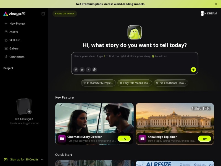Open the HiDream logo at top right

click(x=209, y=14)
